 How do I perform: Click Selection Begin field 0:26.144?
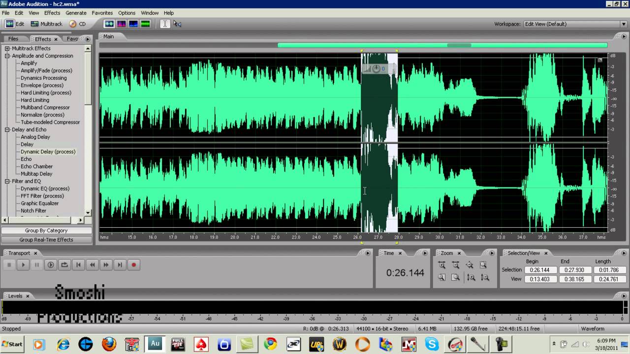(541, 270)
